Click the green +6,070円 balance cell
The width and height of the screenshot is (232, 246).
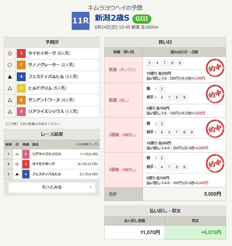195,232
